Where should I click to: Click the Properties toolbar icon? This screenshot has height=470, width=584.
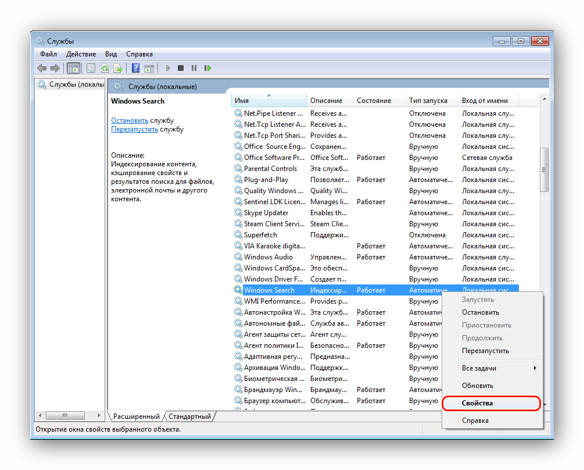(x=91, y=68)
